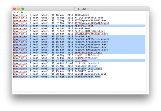Click the SoftRAID.kext filename

point(84,71)
